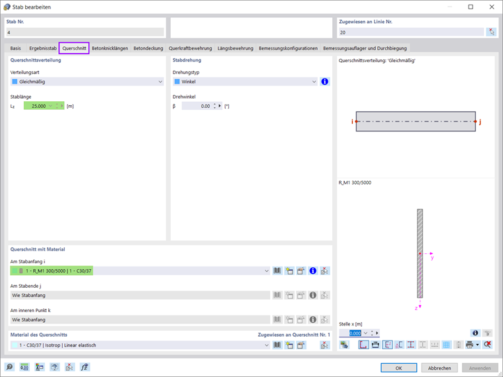Open the Verteilungsart Gleichmäßig dropdown
This screenshot has height=377, width=503.
click(160, 82)
